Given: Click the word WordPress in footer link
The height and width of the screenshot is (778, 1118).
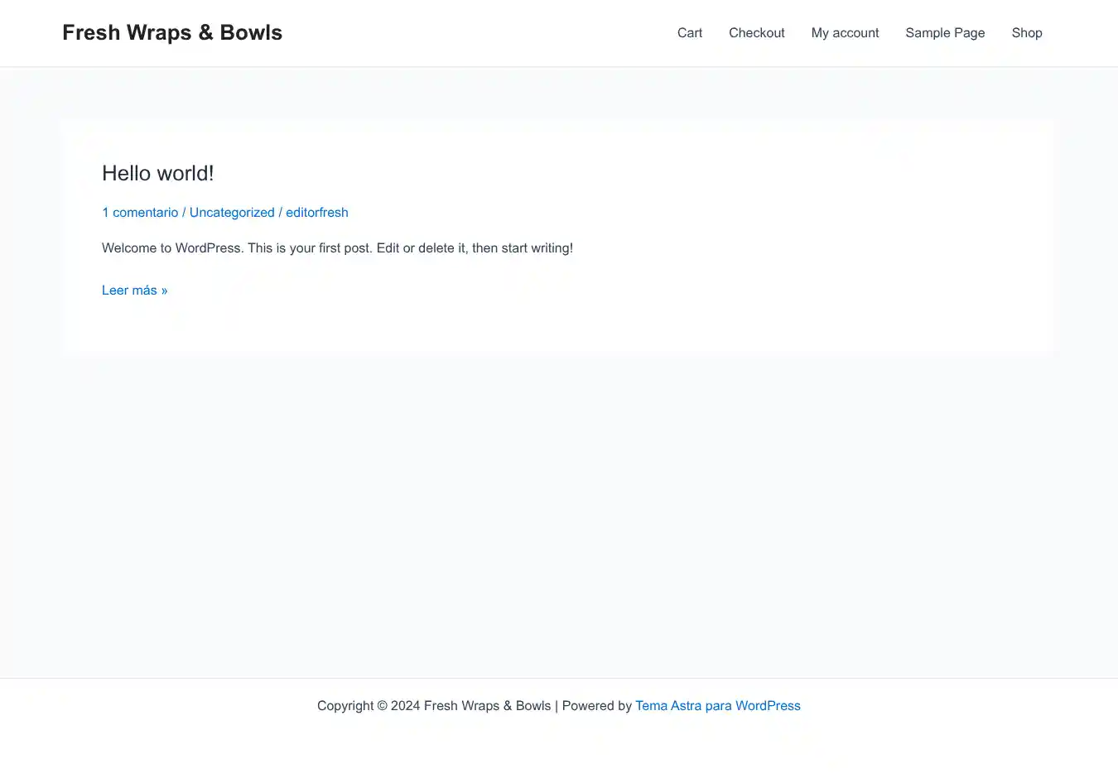Looking at the screenshot, I should pos(768,706).
